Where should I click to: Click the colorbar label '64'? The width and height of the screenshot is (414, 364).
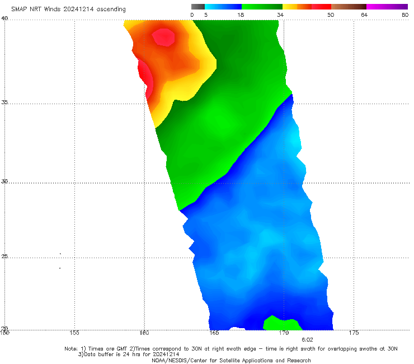tap(364, 15)
